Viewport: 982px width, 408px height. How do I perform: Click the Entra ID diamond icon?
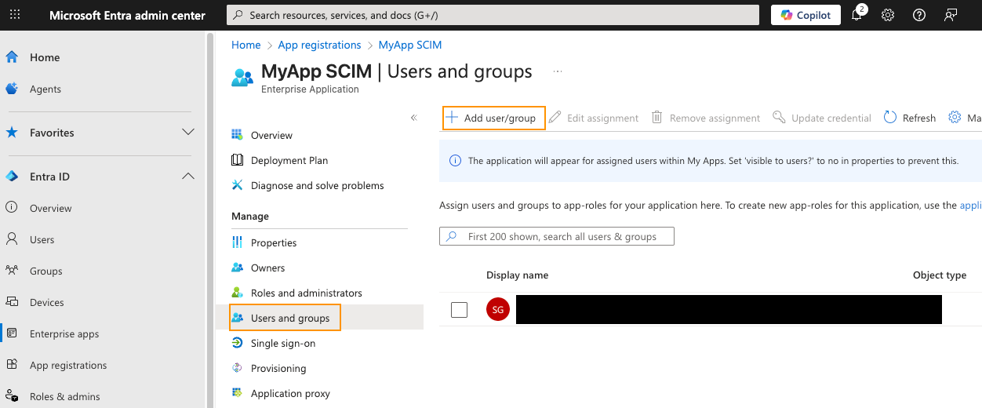point(12,177)
